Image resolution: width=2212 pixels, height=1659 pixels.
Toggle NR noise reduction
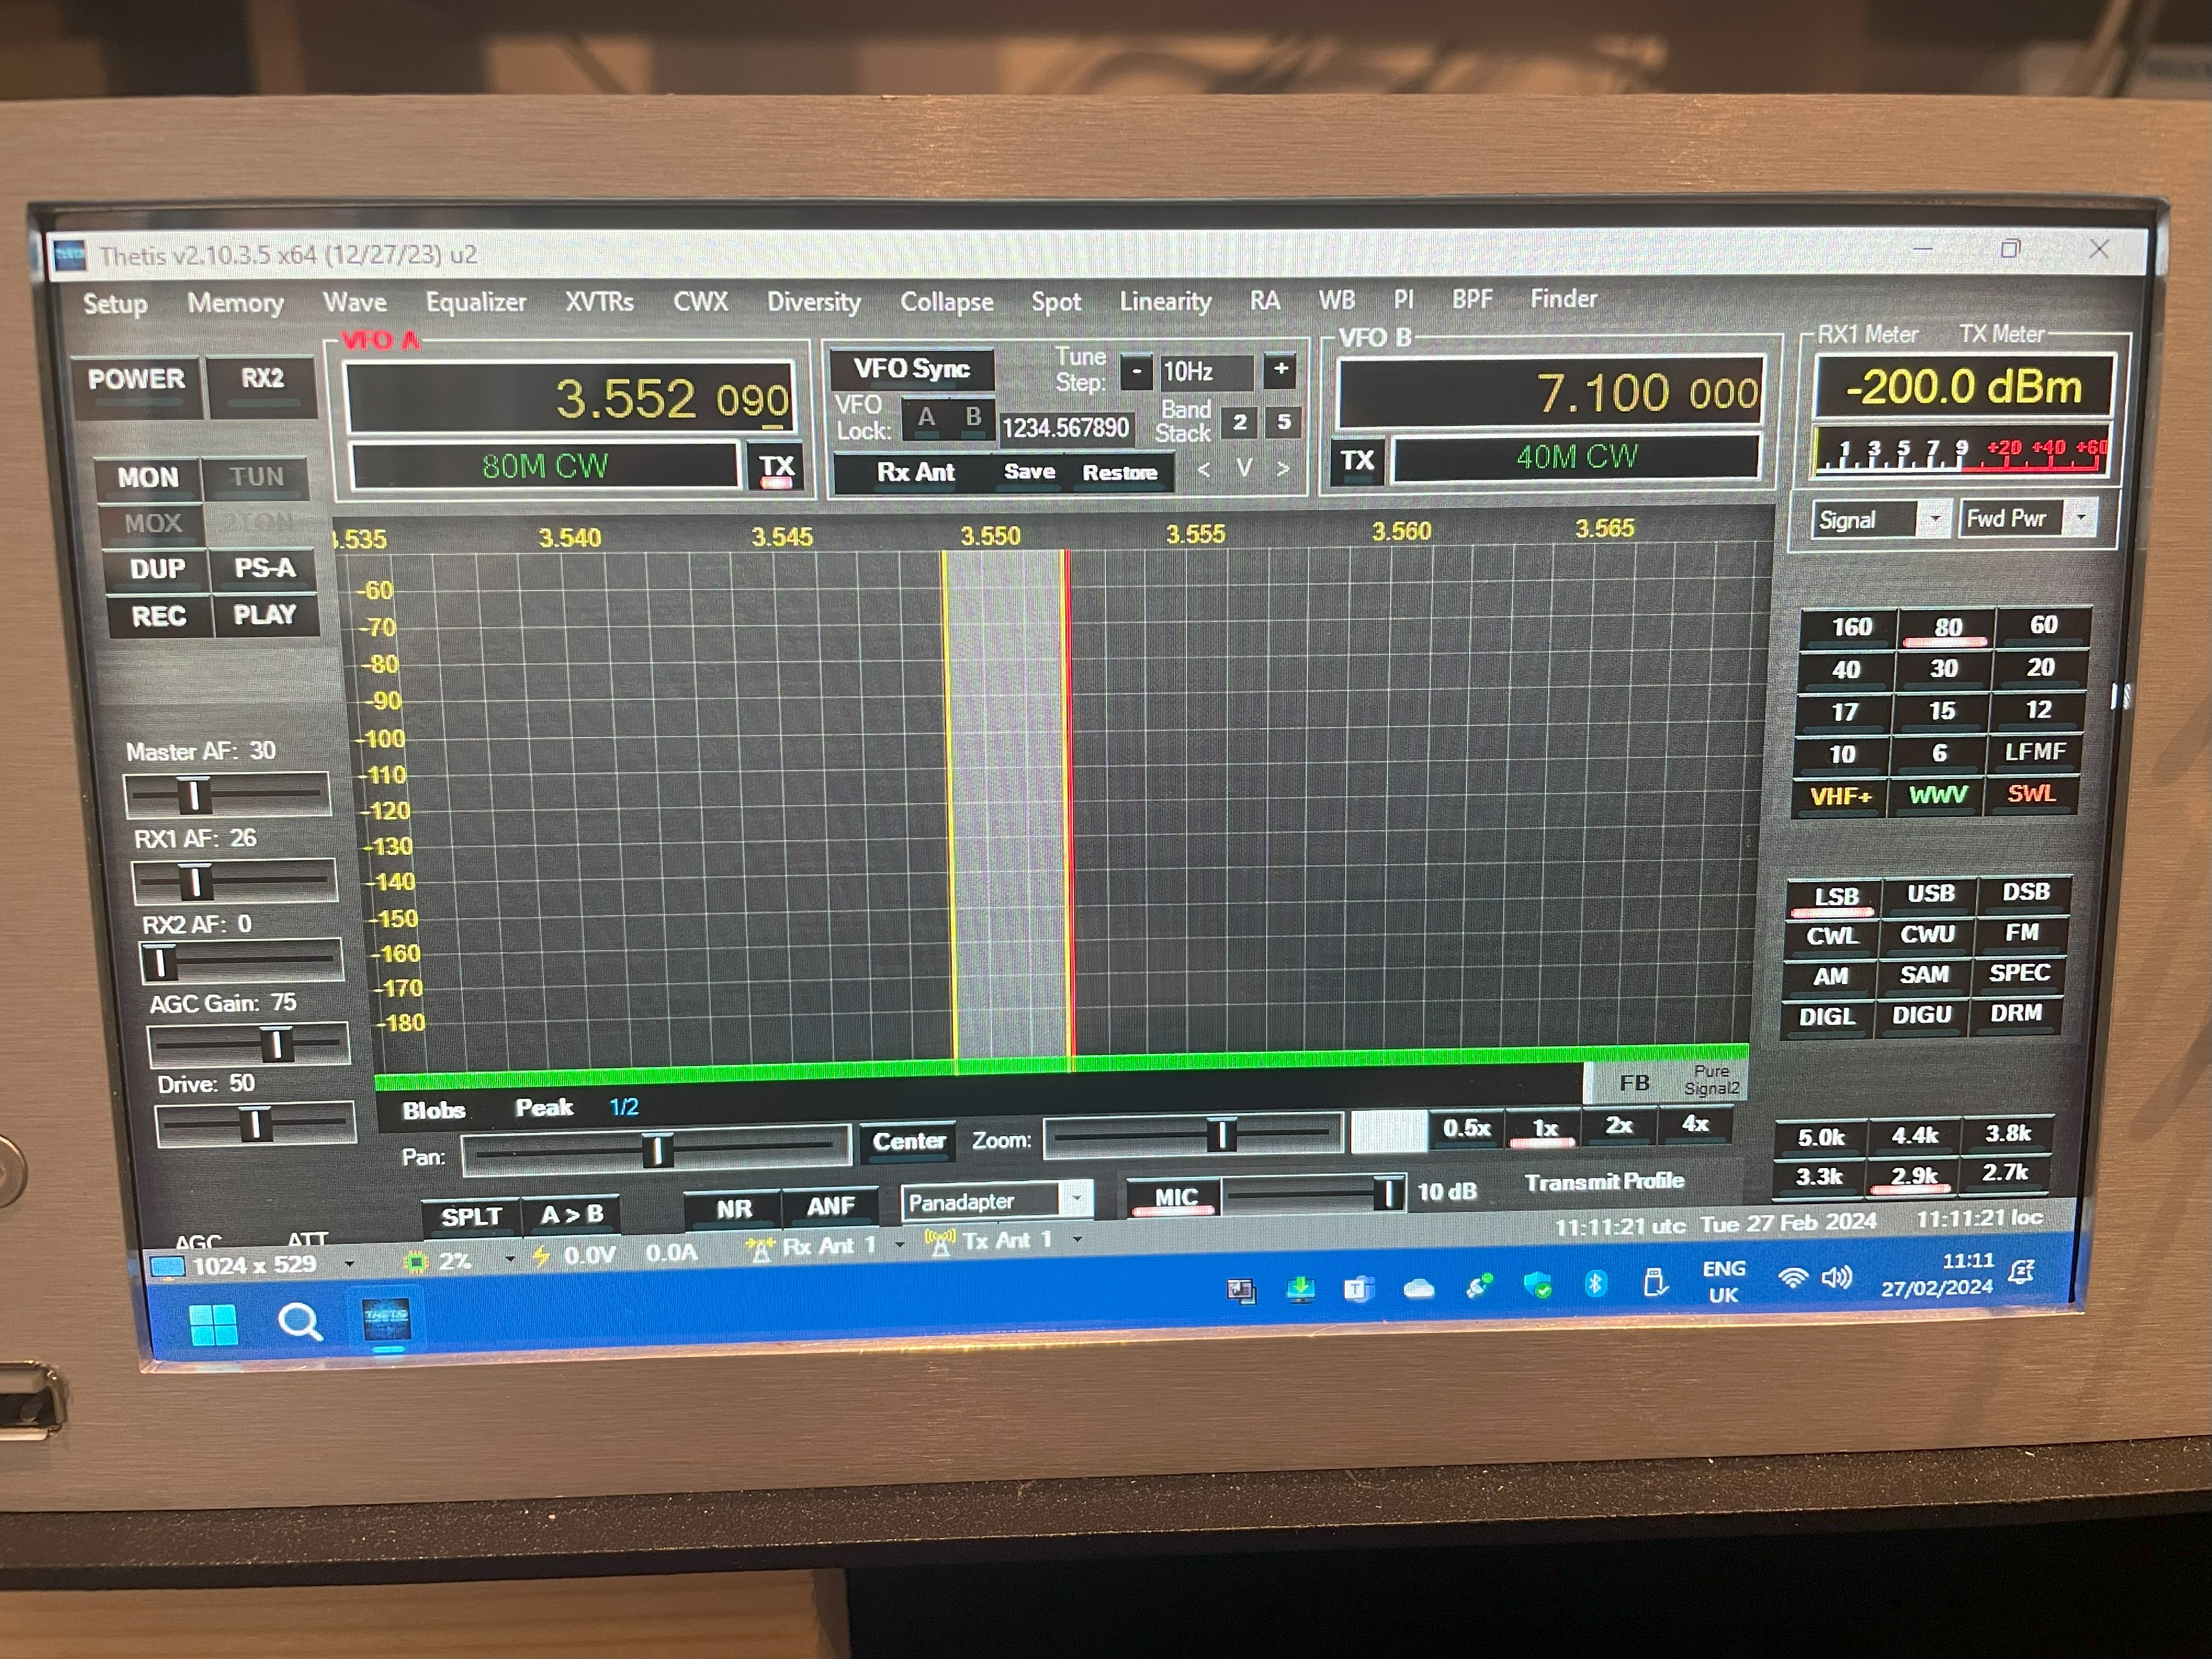coord(734,1209)
